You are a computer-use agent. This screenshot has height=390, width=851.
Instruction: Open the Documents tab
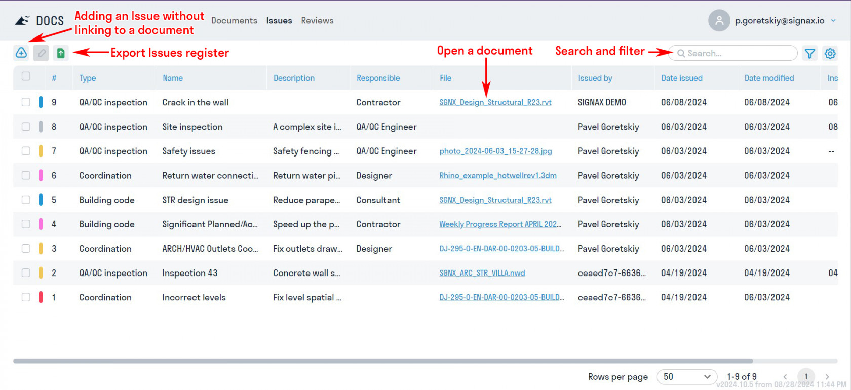tap(234, 21)
